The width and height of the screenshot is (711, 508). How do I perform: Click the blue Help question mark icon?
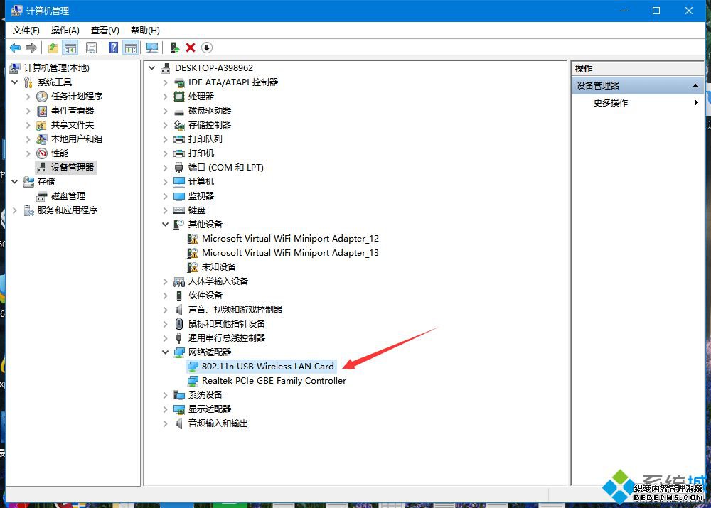click(113, 48)
